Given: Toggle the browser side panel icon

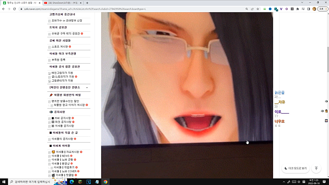Looking at the screenshot, I should tap(308, 9).
